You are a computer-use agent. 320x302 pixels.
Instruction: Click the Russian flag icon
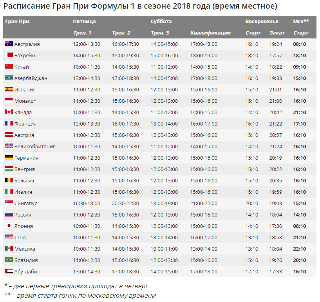[9, 214]
